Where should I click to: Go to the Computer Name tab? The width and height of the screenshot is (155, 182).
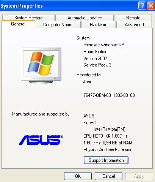click(x=58, y=25)
